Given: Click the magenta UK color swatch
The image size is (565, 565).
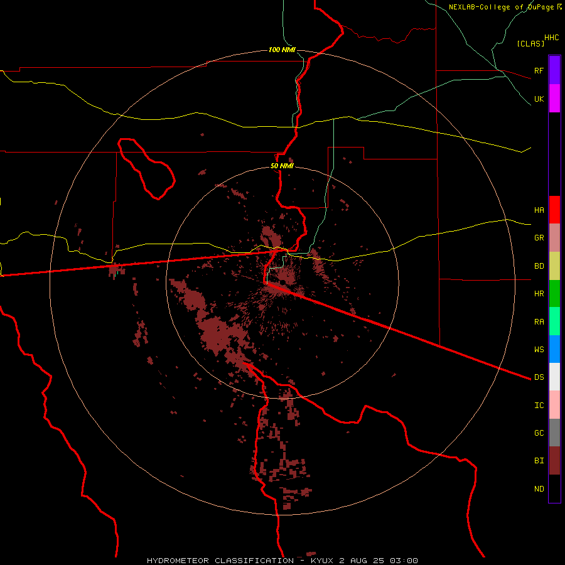Looking at the screenshot, I should tap(554, 98).
